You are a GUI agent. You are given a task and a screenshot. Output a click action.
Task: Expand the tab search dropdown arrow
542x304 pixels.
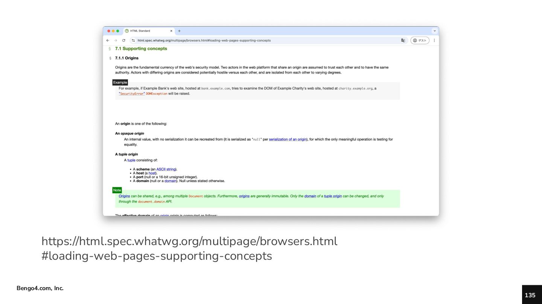point(435,31)
